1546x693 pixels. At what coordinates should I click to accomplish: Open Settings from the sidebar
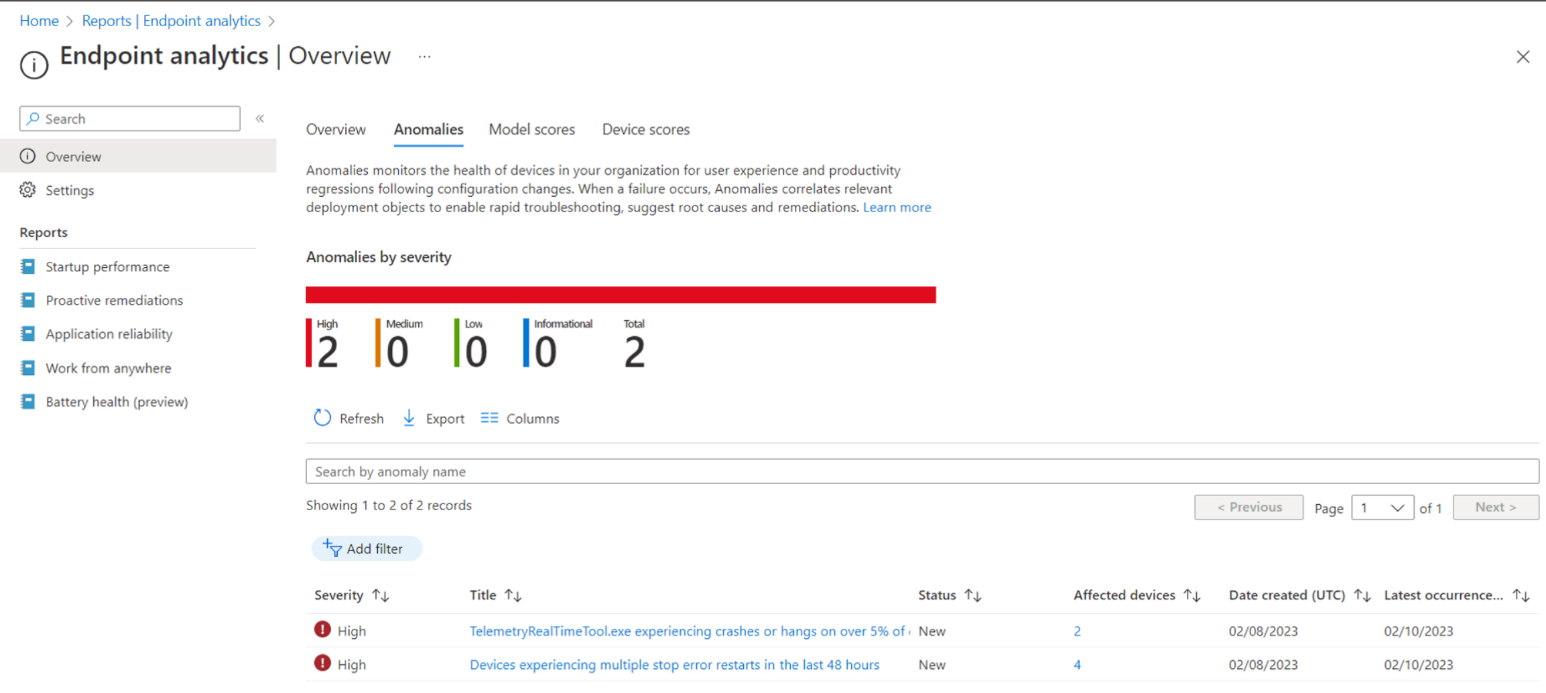70,190
